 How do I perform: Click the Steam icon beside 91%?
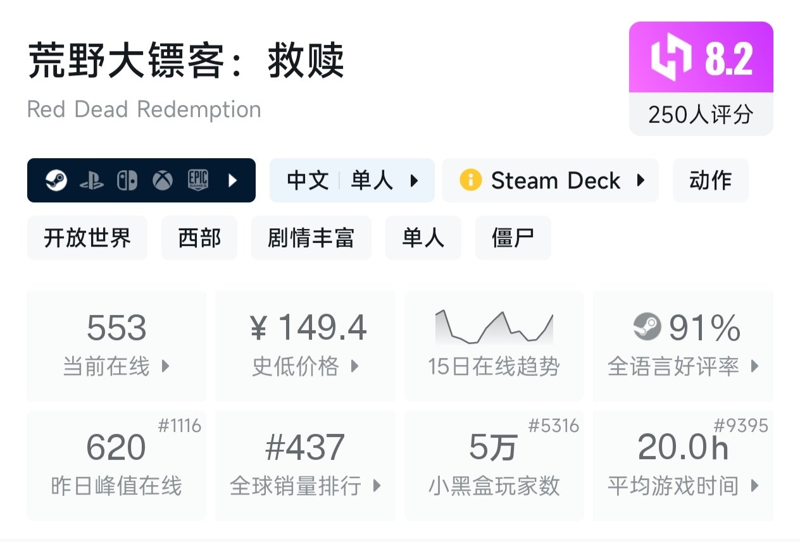pyautogui.click(x=647, y=327)
